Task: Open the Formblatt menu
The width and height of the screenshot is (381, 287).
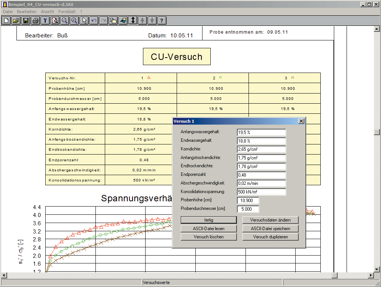Action: [67, 12]
